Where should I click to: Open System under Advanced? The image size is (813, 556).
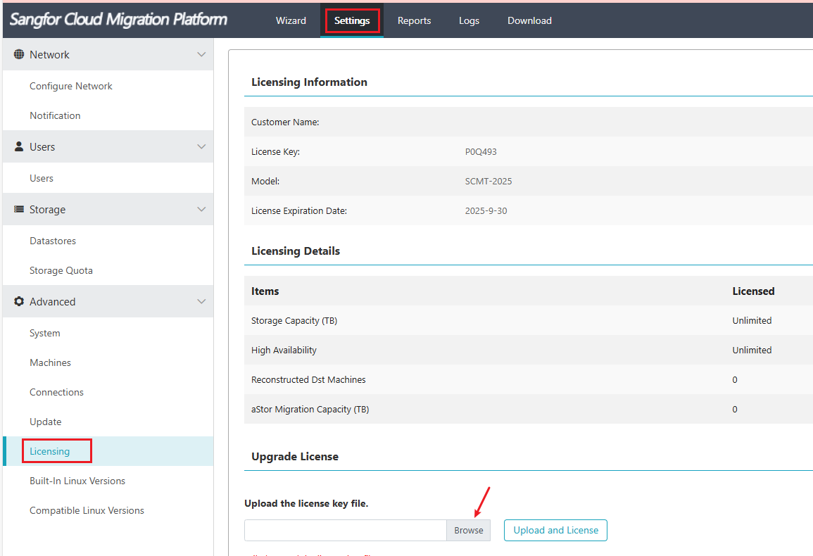click(44, 334)
